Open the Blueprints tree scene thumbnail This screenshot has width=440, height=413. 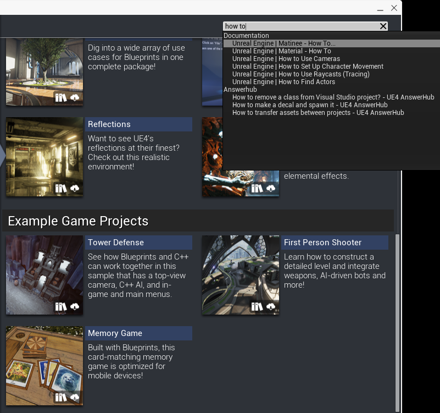(x=44, y=72)
